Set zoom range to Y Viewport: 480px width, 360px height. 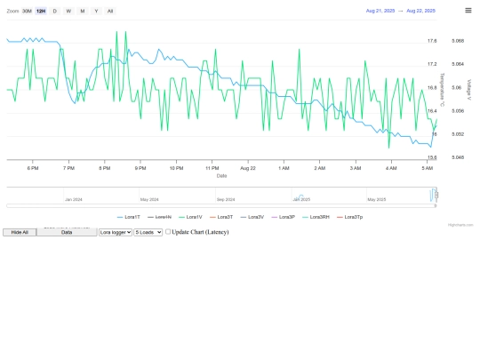(x=96, y=11)
